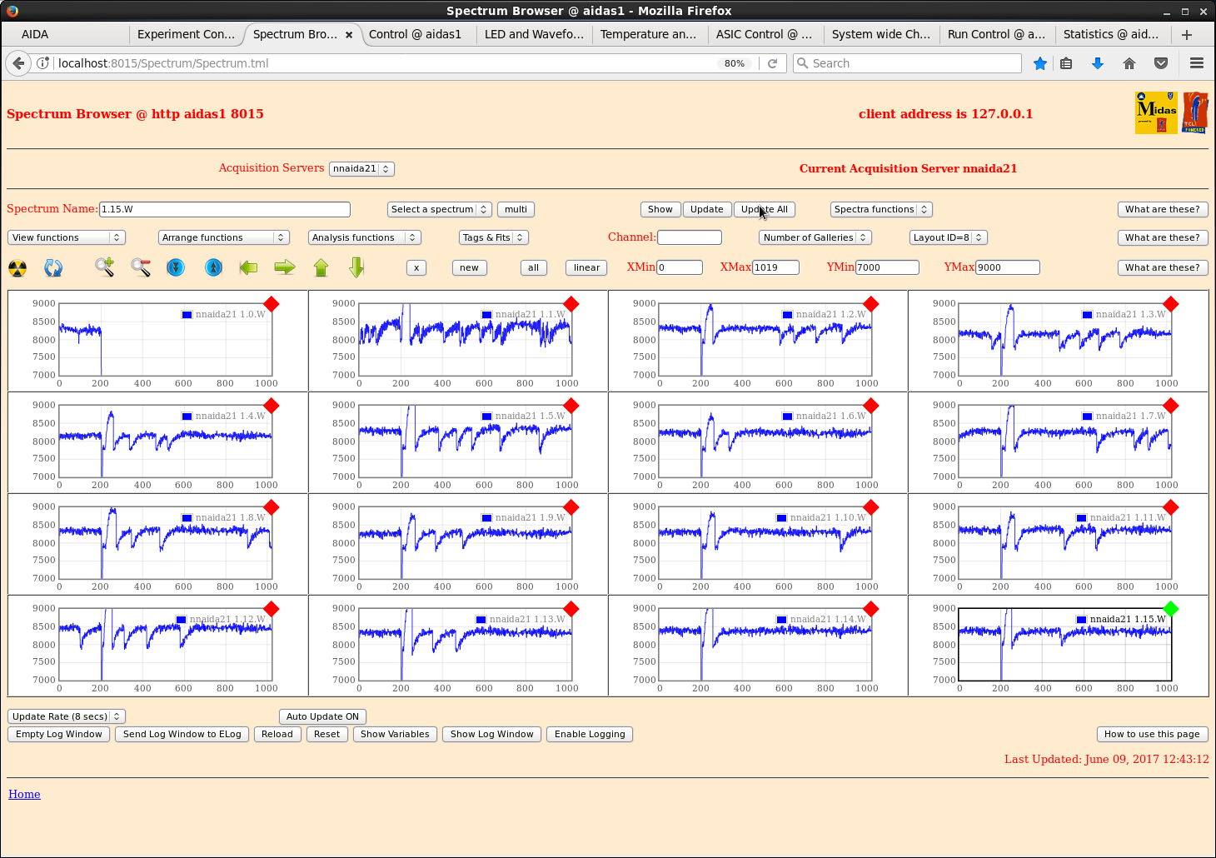Click the Spectrum Name input field
This screenshot has height=858, width=1216.
point(225,210)
